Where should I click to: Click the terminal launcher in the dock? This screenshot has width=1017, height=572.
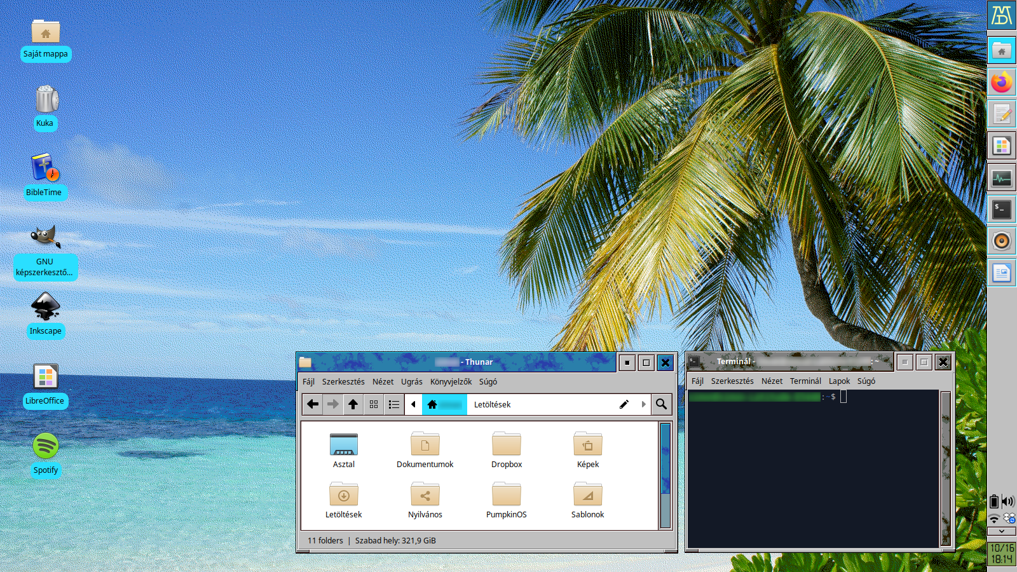[x=1002, y=209]
